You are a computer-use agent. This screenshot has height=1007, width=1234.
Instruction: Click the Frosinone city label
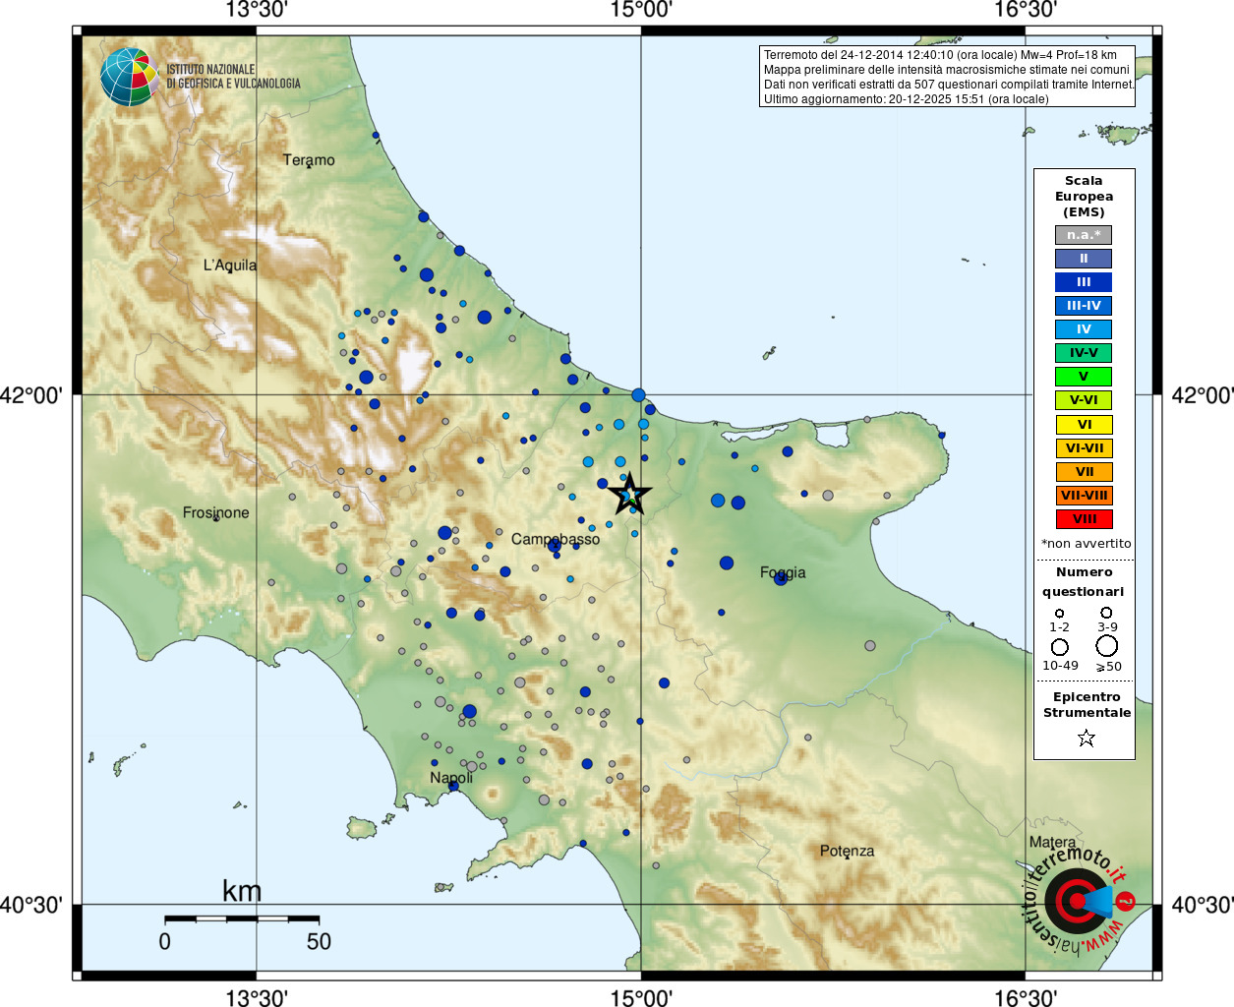(x=216, y=512)
